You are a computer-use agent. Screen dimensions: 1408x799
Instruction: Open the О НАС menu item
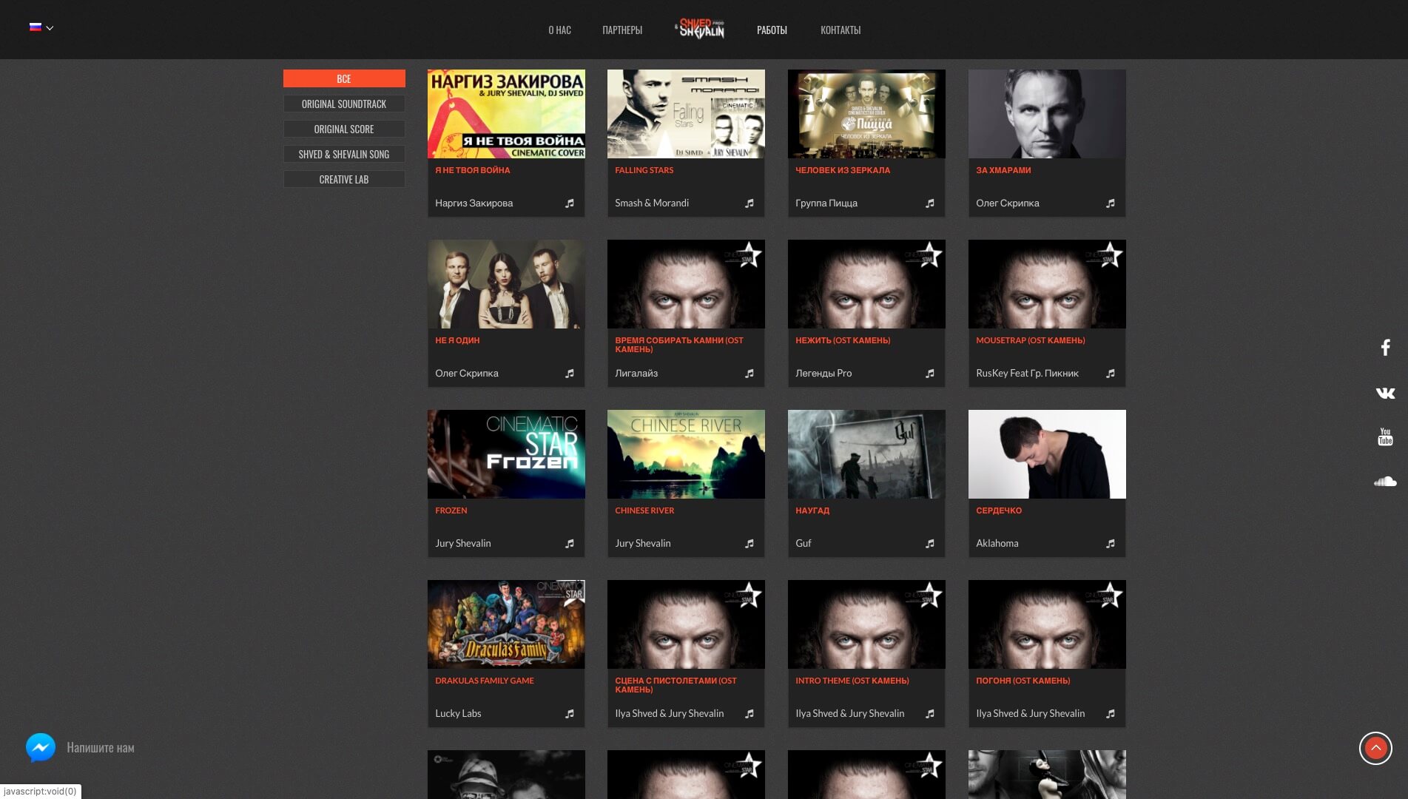(559, 30)
